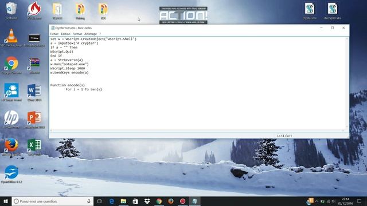Viewport: 367px width, 206px height.
Task: Open the Fichier menu in Notepad
Action: pos(54,34)
